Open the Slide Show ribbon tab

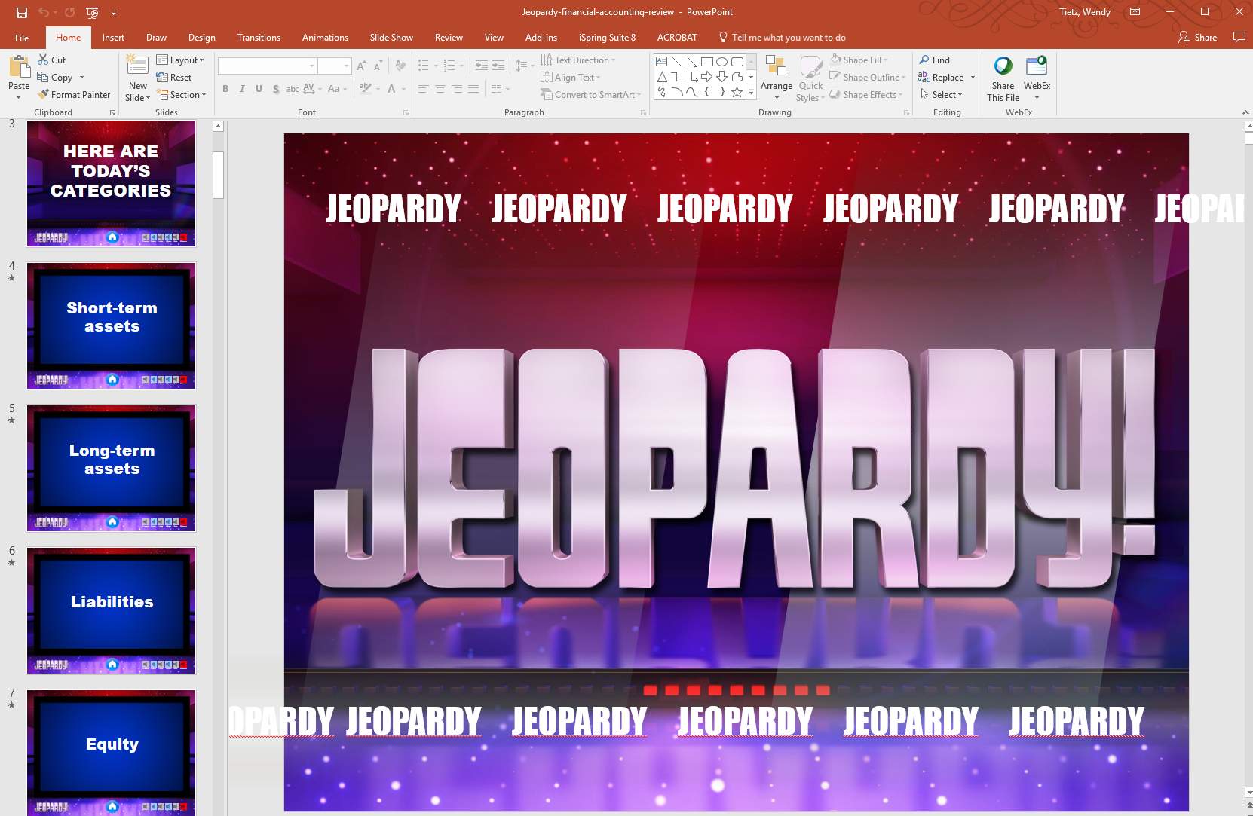click(x=391, y=38)
